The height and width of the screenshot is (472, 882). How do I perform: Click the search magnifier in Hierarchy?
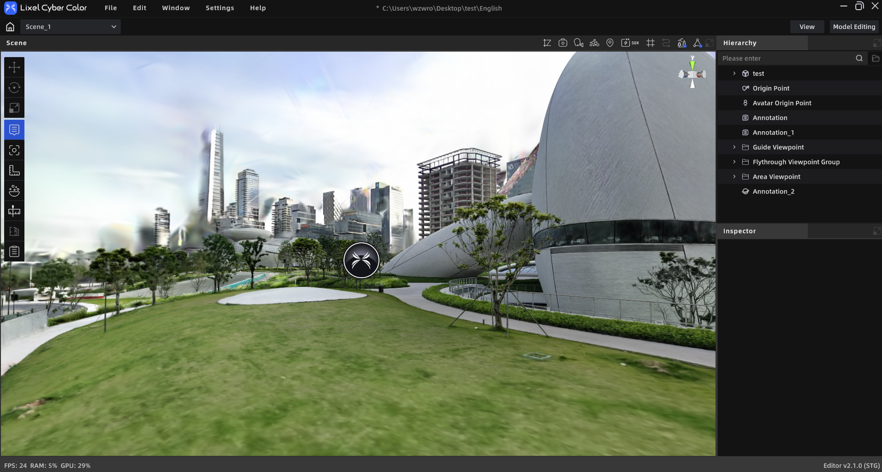[859, 58]
